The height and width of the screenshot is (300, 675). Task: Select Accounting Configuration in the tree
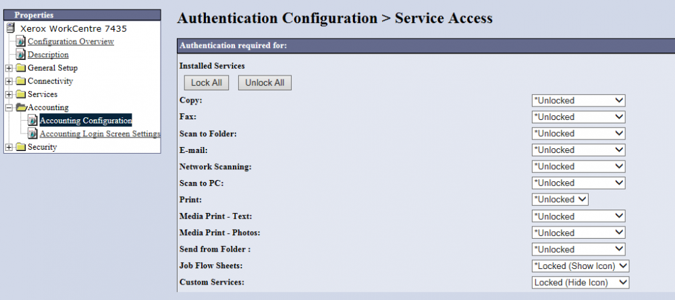pyautogui.click(x=85, y=121)
